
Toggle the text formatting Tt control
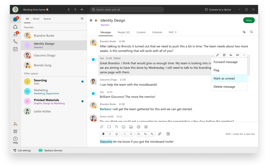pyautogui.click(x=116, y=127)
